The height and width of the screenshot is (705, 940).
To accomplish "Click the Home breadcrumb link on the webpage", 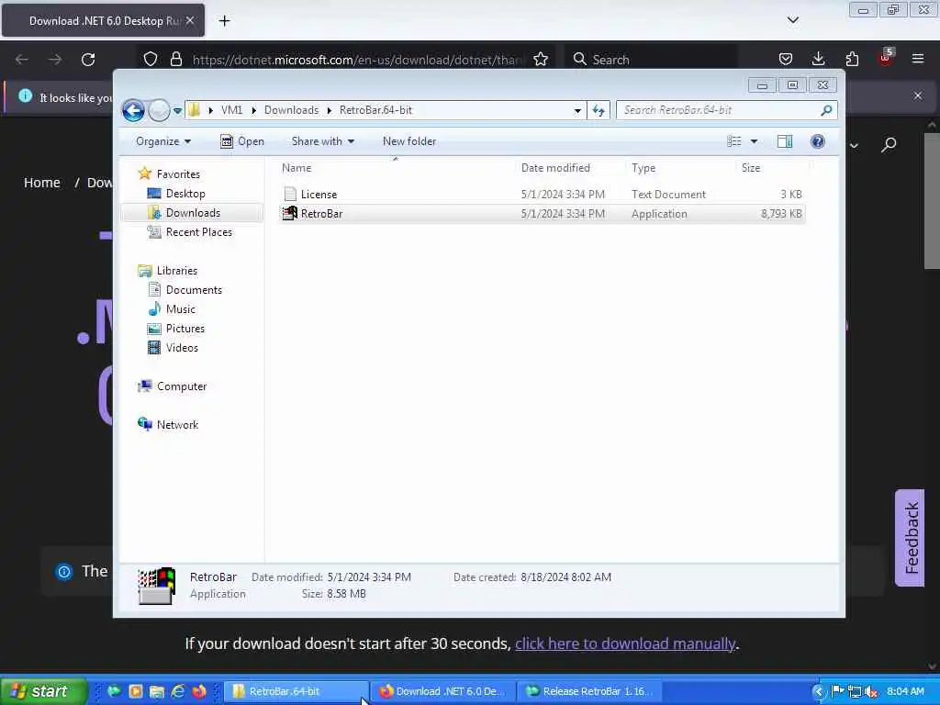I will point(42,183).
